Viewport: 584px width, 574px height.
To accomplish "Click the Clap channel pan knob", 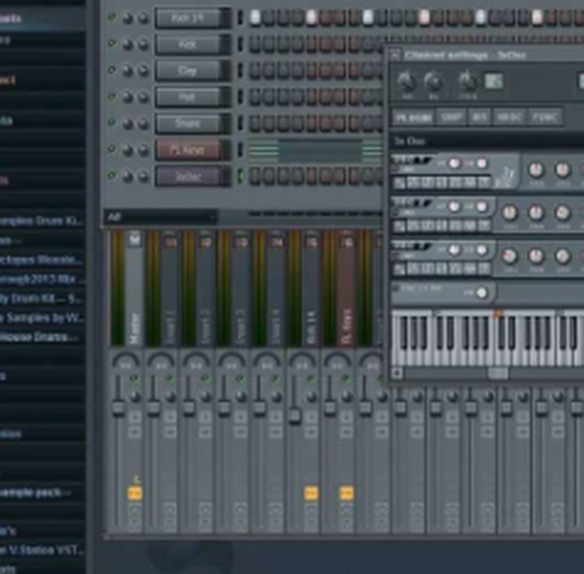I will (128, 70).
